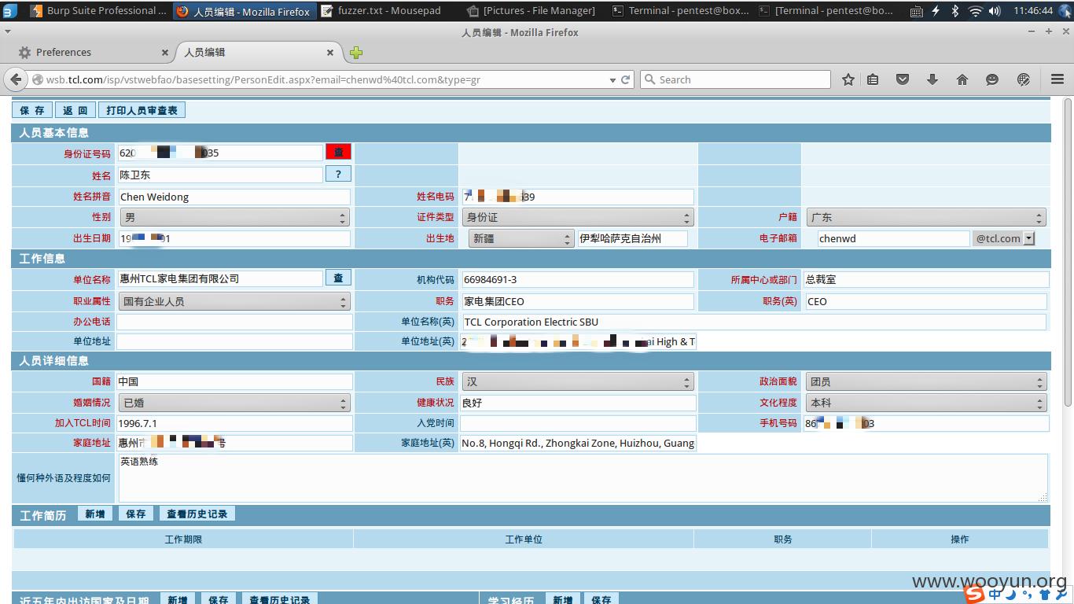Bookmark this page with star icon
This screenshot has width=1074, height=604.
[848, 79]
